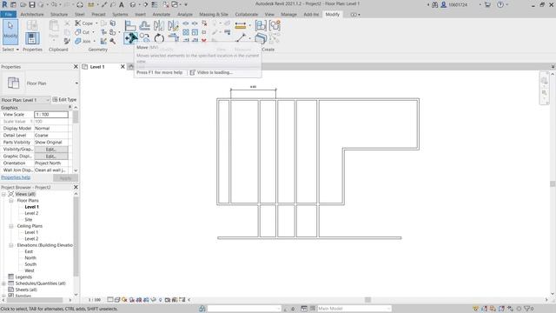Activate the Modify selection tool
Viewport: 556px width, 313px height.
click(x=10, y=32)
